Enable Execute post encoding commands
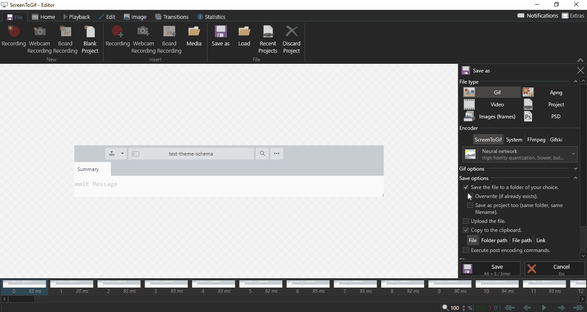This screenshot has height=312, width=587. 466,250
